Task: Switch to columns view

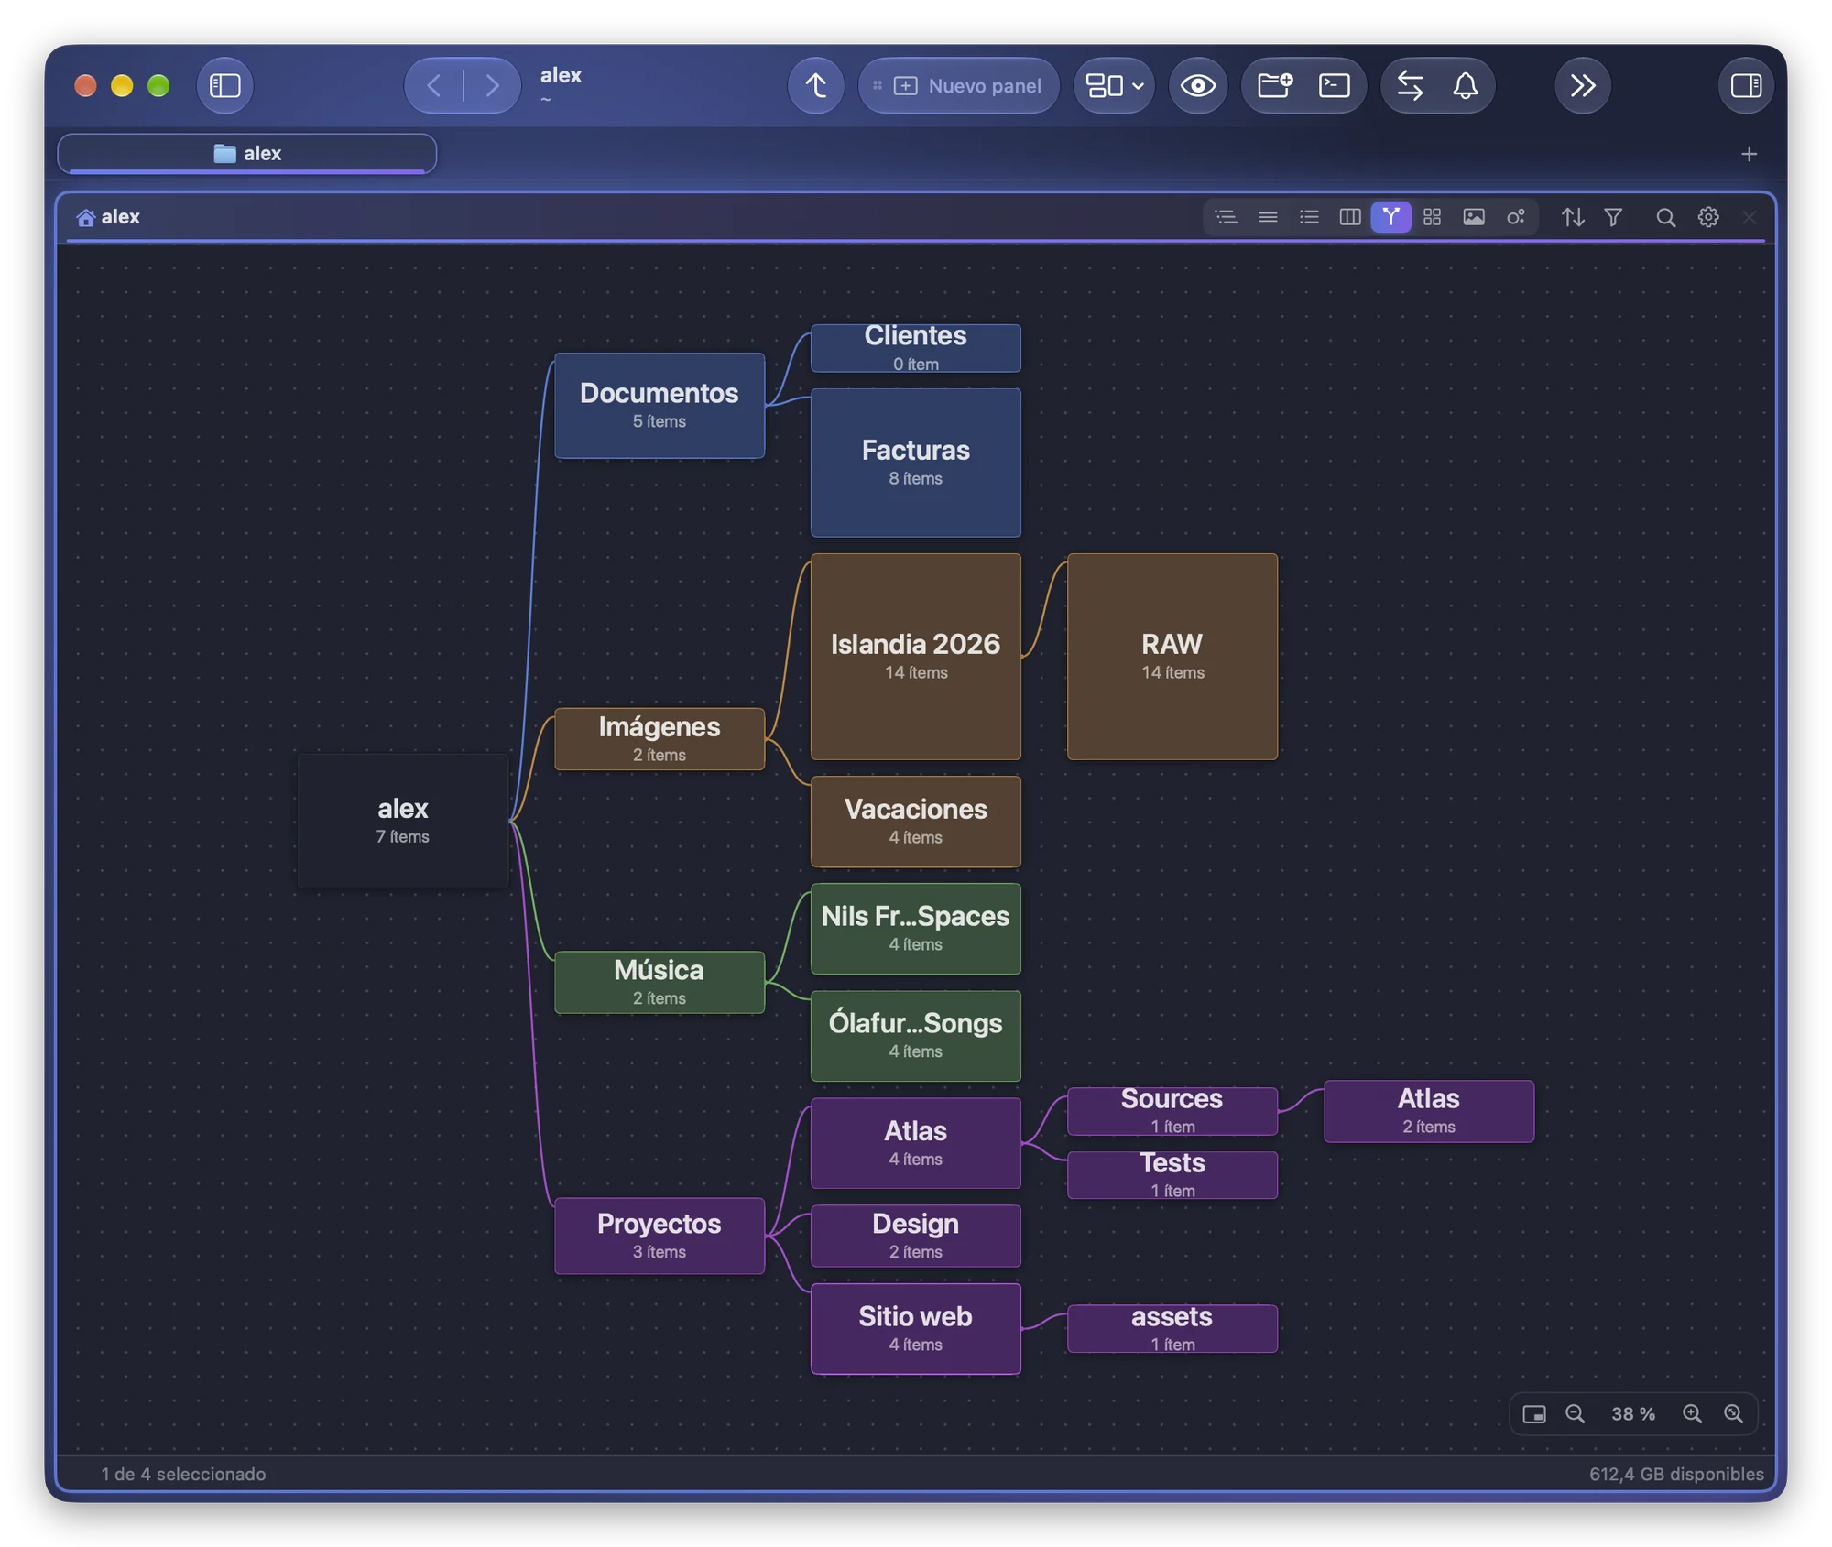Action: (1349, 217)
